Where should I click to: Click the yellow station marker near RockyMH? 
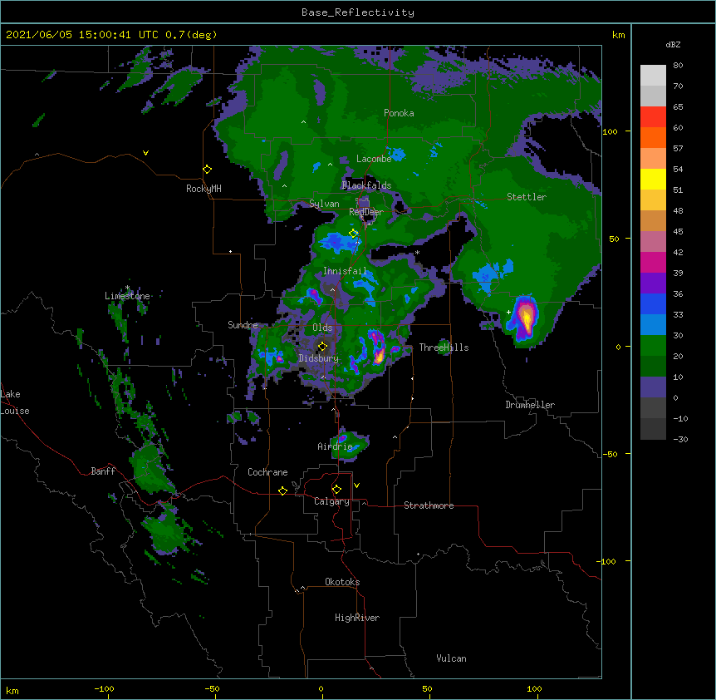[208, 170]
